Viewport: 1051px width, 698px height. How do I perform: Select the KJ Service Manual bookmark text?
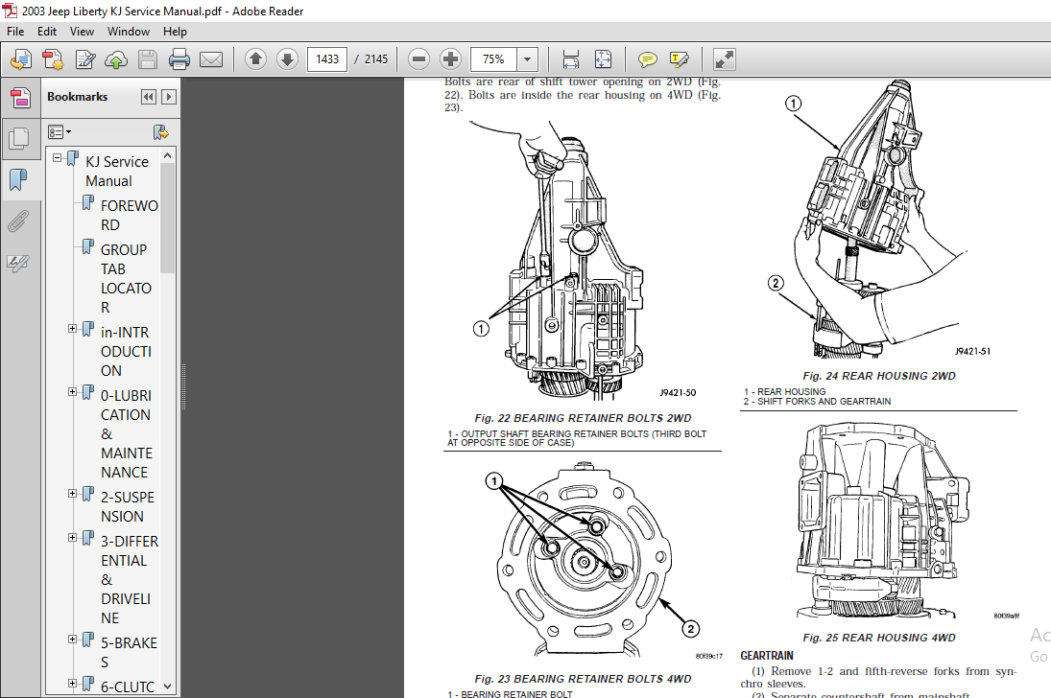click(x=117, y=172)
